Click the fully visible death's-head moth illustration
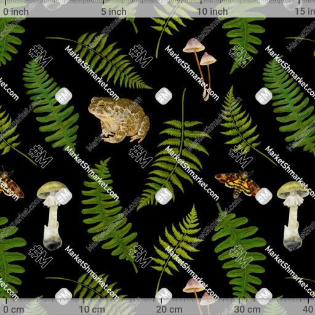 (237, 184)
